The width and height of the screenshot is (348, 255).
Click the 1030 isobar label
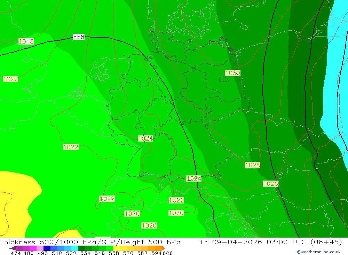pos(232,73)
